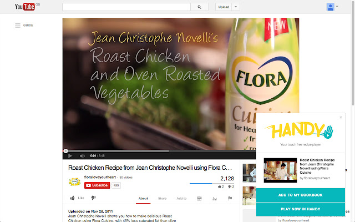Screen dimensions: 355x222
Task: Open the Add to tab
Action: [x=181, y=198]
